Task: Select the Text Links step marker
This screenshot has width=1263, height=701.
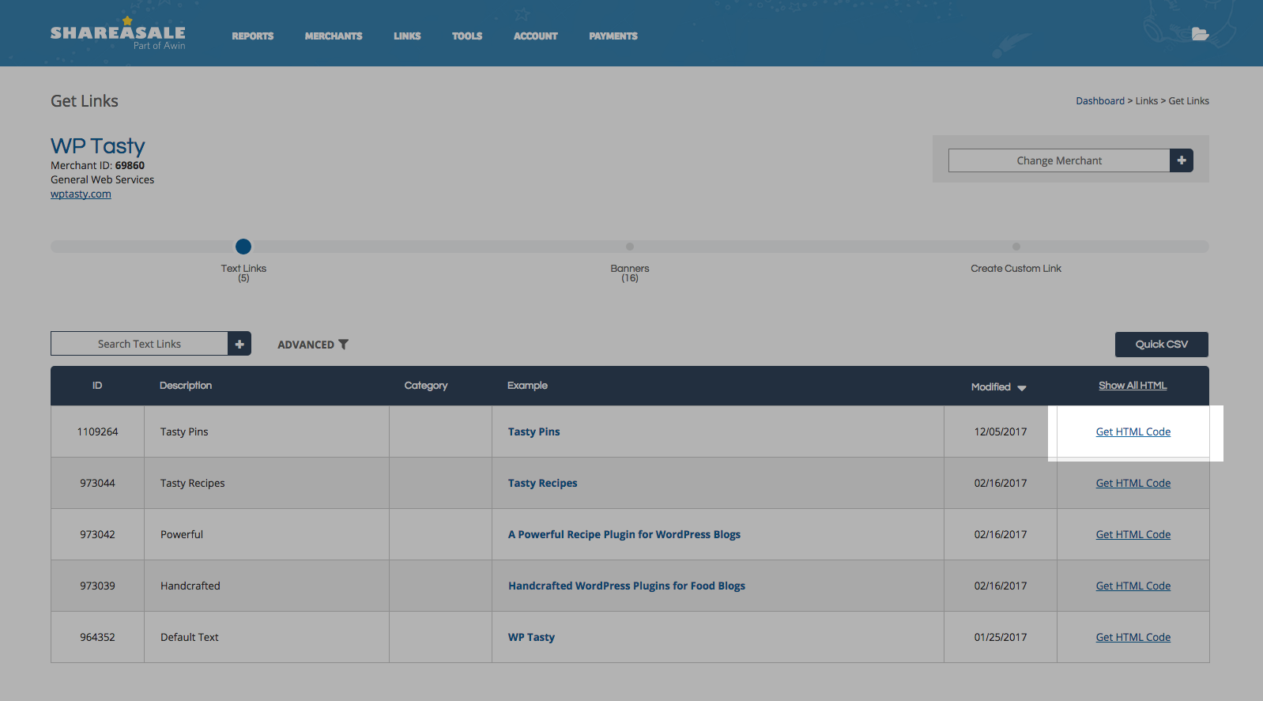Action: coord(243,247)
